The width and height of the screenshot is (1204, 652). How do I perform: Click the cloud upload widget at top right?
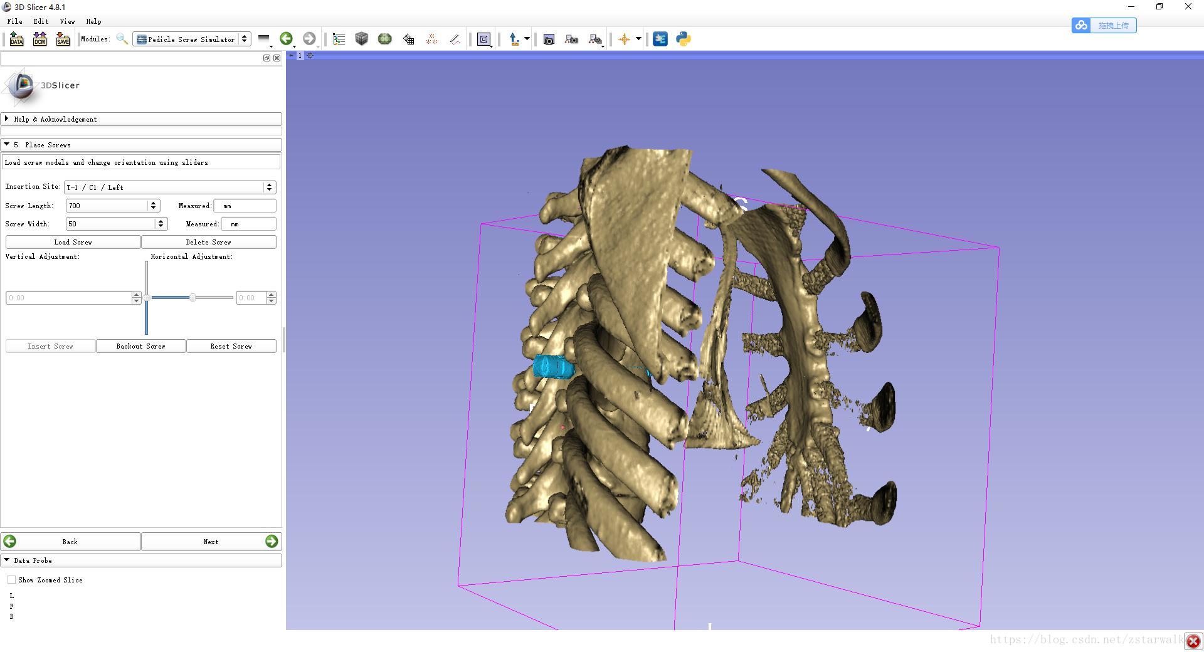click(1104, 25)
